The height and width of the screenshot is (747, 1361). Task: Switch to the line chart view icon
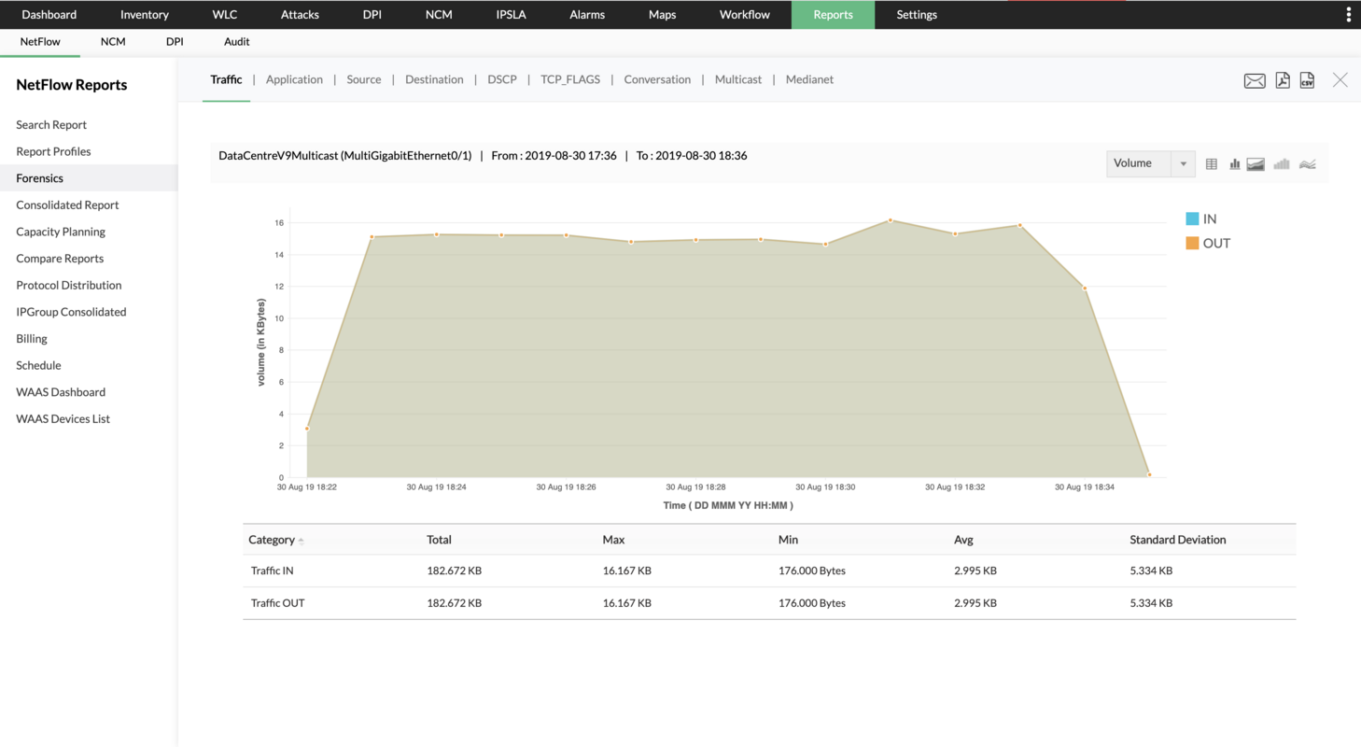pyautogui.click(x=1308, y=164)
